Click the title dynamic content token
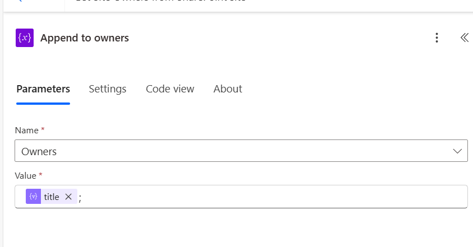The height and width of the screenshot is (247, 473). pyautogui.click(x=51, y=197)
